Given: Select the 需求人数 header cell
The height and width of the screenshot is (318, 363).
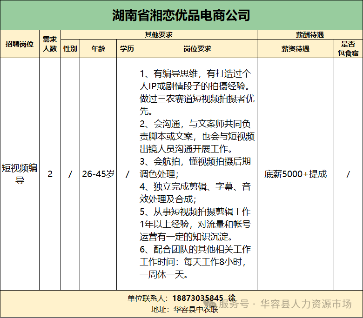Looking at the screenshot, I should (x=50, y=44).
